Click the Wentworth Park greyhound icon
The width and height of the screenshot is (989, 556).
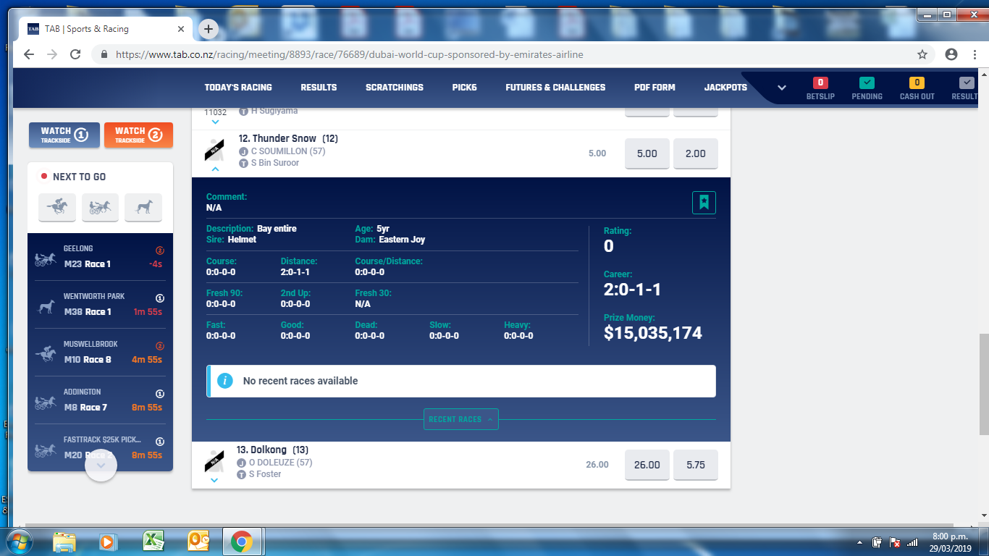(46, 307)
